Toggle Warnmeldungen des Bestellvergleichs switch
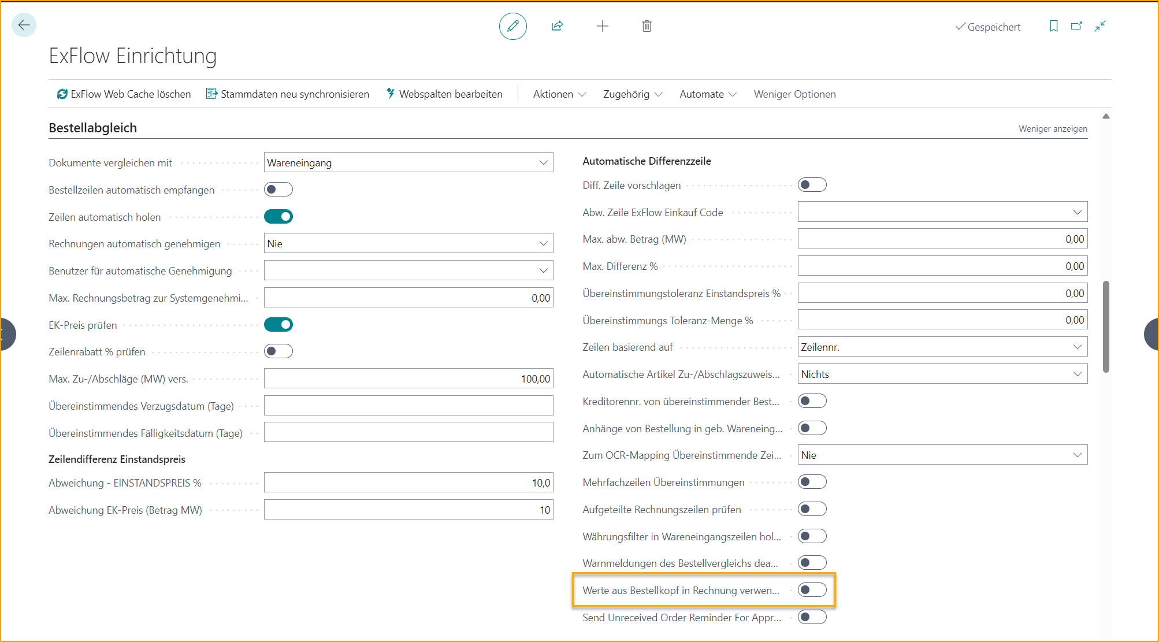Image resolution: width=1159 pixels, height=642 pixels. (812, 563)
